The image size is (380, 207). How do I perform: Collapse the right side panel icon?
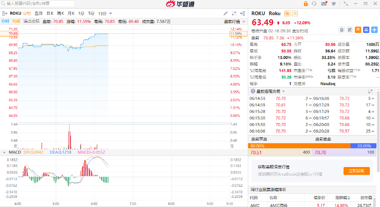(242, 14)
